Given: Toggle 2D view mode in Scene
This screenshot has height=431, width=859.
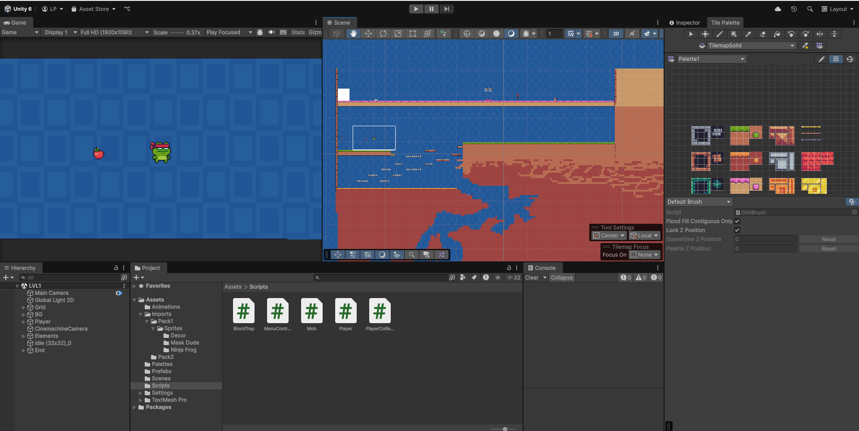Looking at the screenshot, I should pyautogui.click(x=616, y=34).
